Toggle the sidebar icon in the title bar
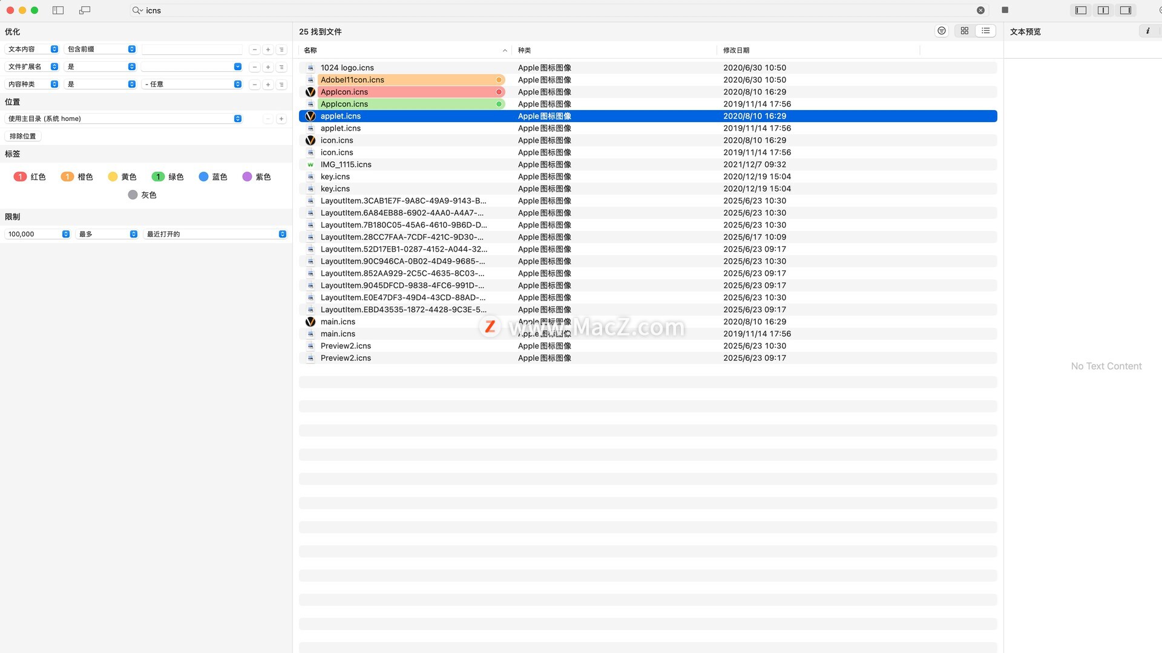This screenshot has width=1162, height=653. [x=58, y=10]
